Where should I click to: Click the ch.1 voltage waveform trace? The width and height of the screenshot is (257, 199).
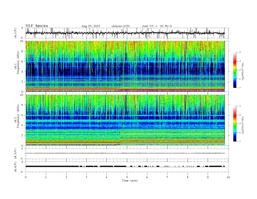click(125, 33)
